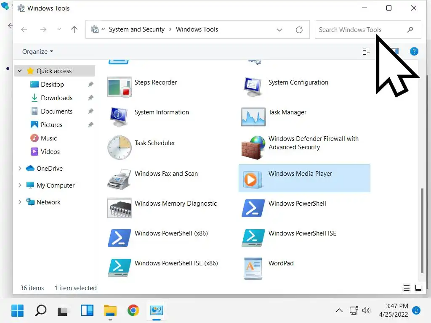431x323 pixels.
Task: Open the Task Scheduler clock icon
Action: (119, 148)
